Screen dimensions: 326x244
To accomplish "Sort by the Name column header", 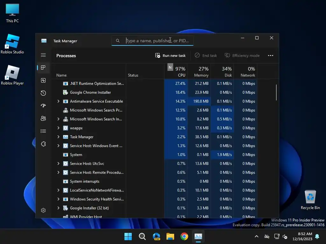I will tap(89, 71).
